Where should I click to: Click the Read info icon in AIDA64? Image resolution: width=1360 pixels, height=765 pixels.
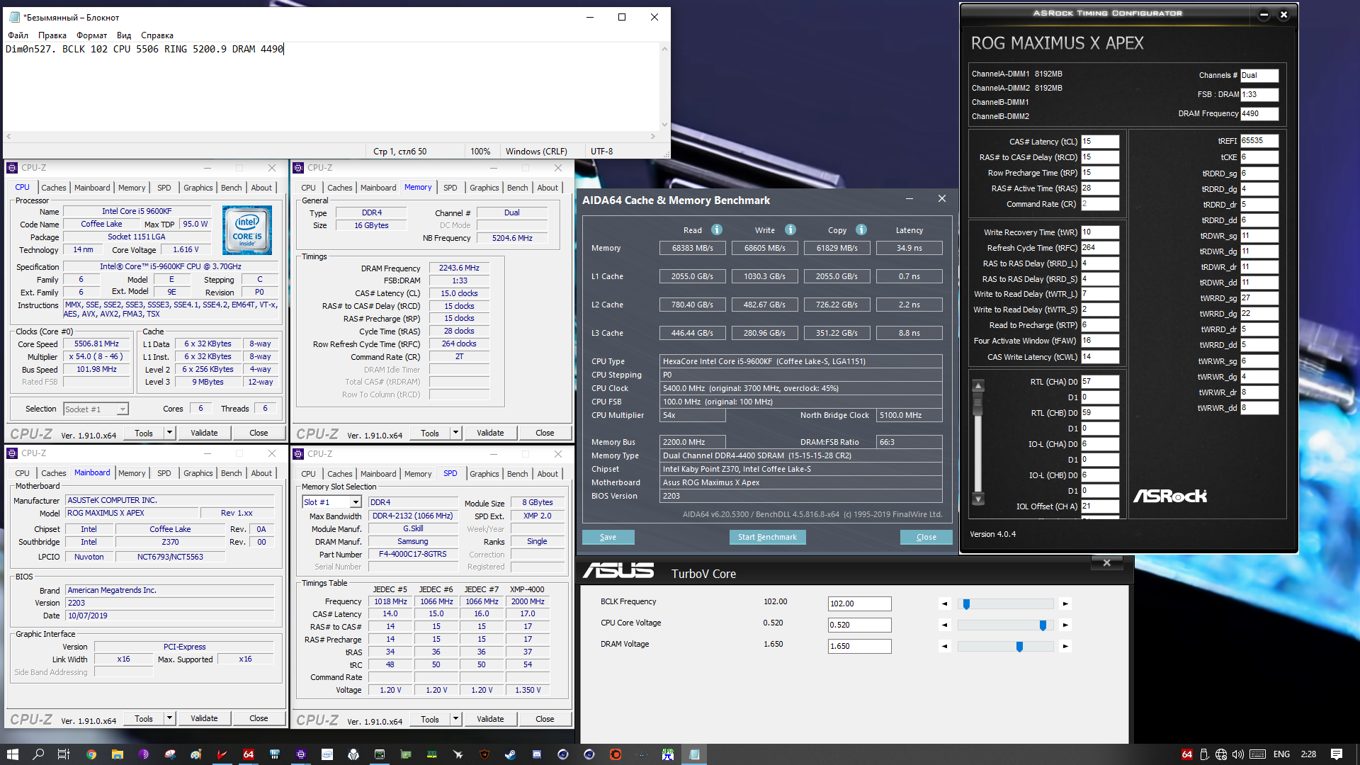(x=717, y=229)
